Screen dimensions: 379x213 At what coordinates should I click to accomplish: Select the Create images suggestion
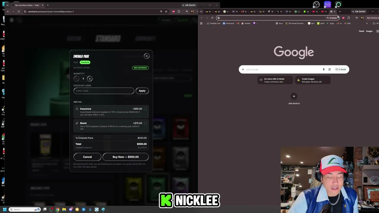pos(312,80)
